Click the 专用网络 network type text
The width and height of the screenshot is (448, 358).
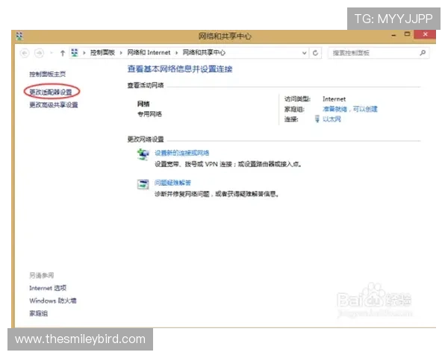point(150,114)
